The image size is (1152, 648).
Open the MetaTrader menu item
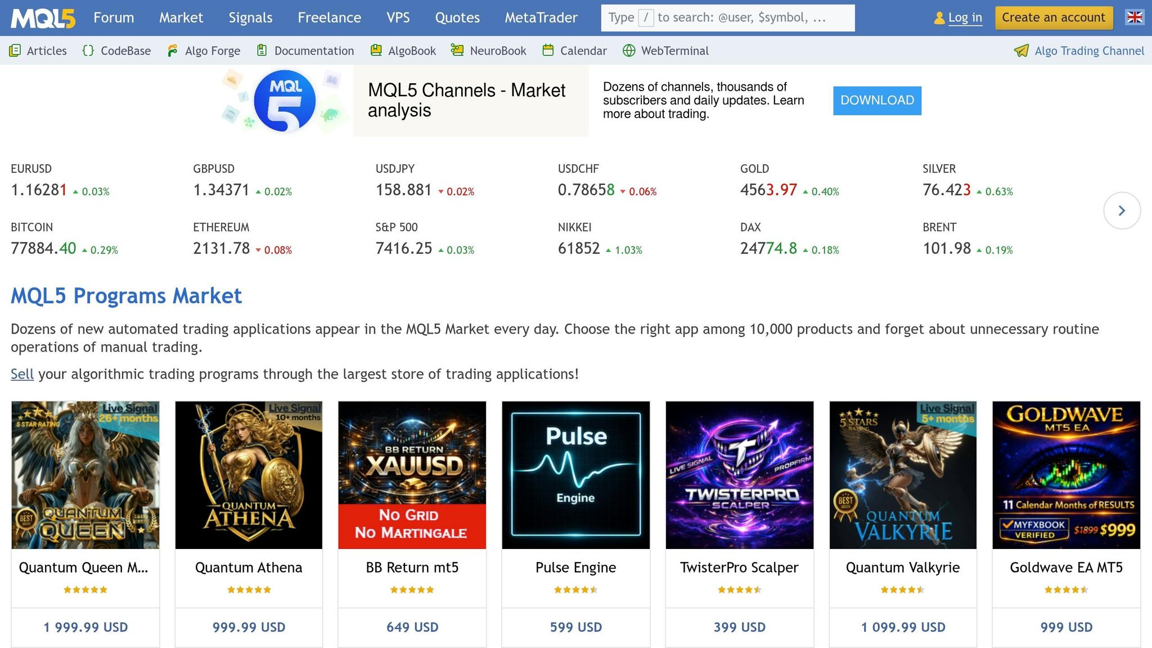[541, 18]
